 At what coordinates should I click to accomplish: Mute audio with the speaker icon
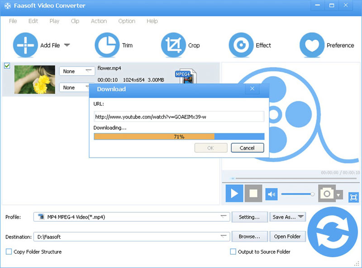pos(271,193)
